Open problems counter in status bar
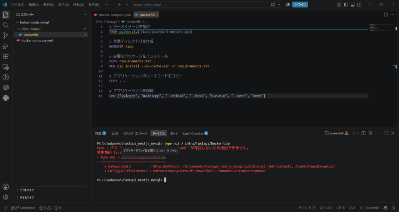Viewport: 399px width, 212px height. (50, 208)
